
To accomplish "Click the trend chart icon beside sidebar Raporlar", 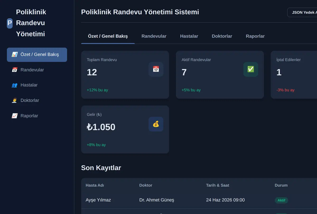I will click(x=15, y=116).
